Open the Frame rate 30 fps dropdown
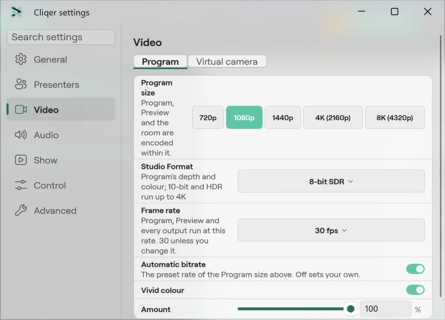 331,230
